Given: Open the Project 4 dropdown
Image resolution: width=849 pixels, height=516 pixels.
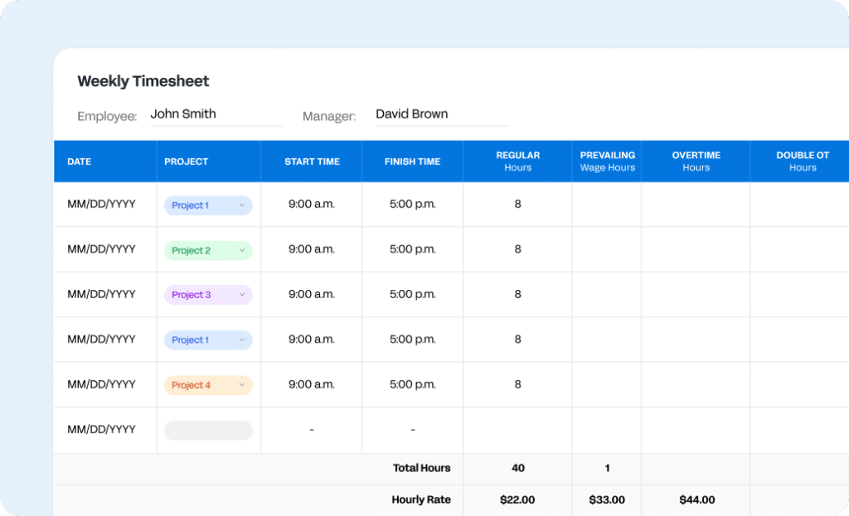Looking at the screenshot, I should [x=208, y=385].
